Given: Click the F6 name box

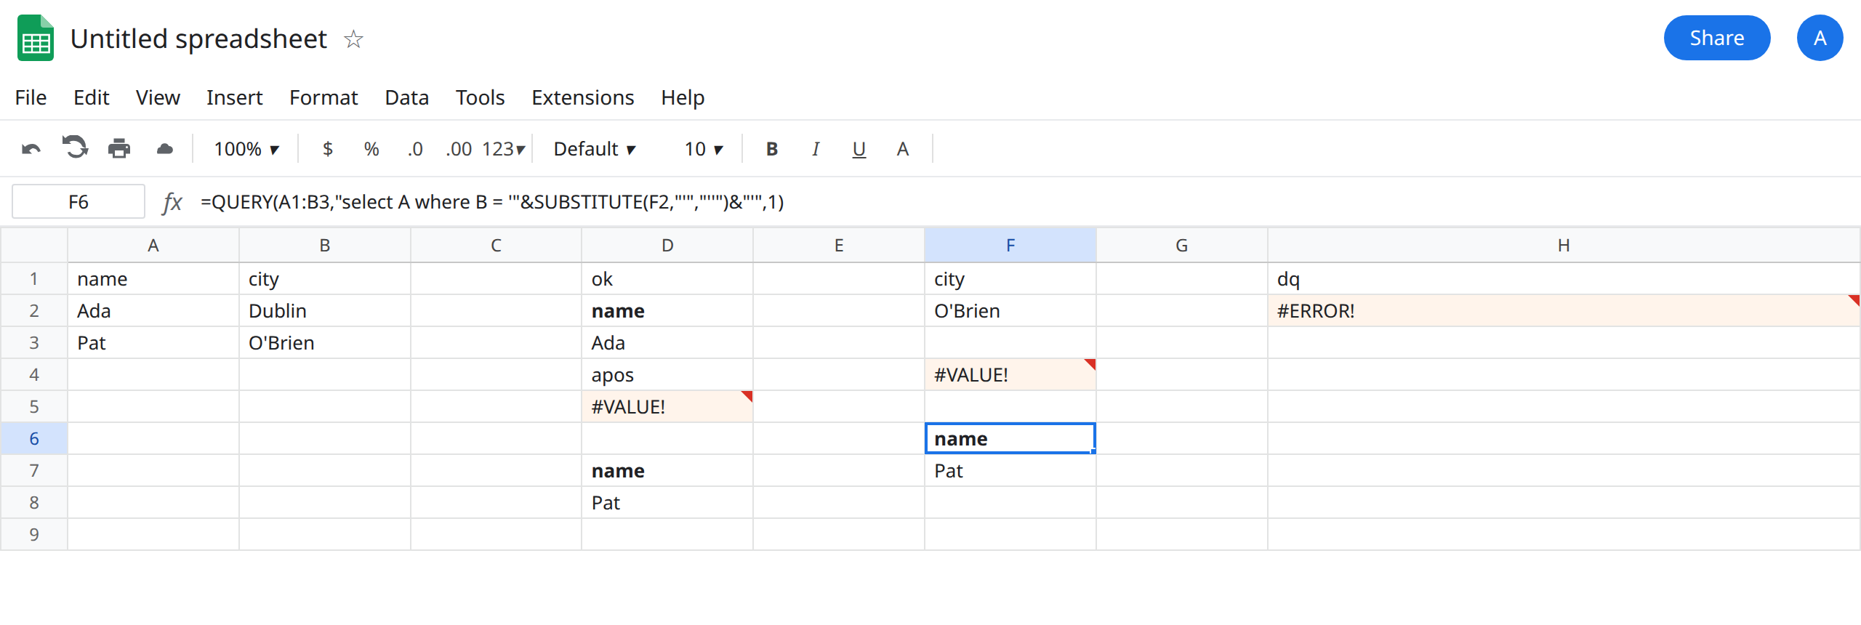Looking at the screenshot, I should [79, 201].
